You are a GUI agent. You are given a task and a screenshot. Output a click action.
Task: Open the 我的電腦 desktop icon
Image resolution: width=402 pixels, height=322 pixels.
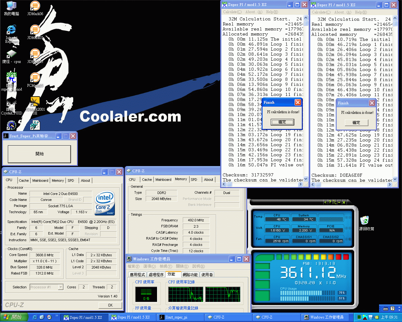(11, 8)
